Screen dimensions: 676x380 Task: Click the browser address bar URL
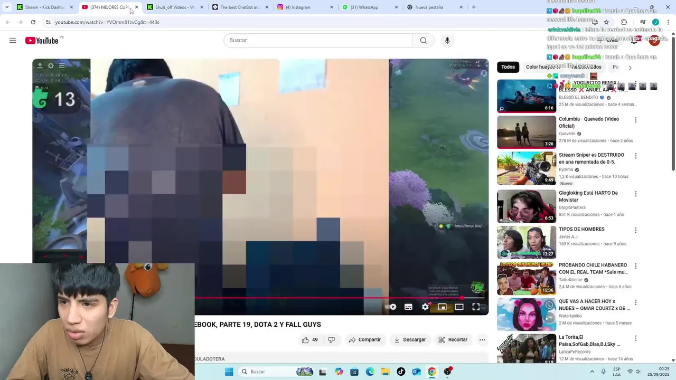(107, 22)
